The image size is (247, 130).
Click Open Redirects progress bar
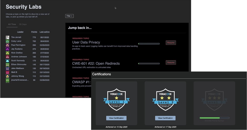point(149,64)
